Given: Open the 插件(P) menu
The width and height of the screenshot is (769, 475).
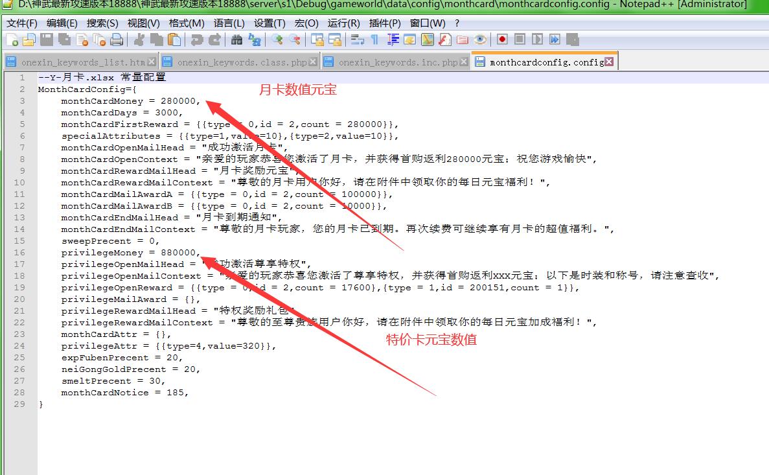Looking at the screenshot, I should (x=385, y=23).
